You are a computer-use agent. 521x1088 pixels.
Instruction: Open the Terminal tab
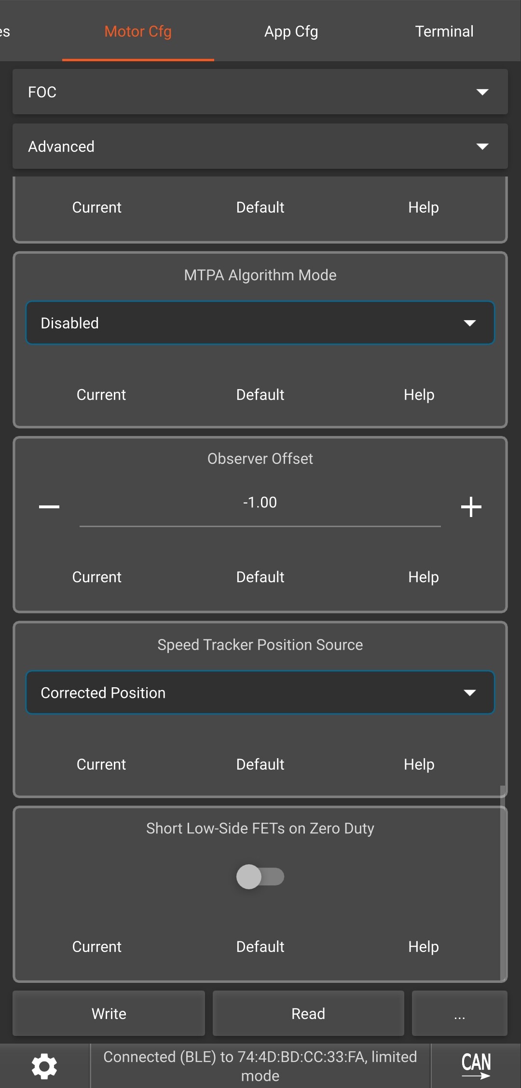click(444, 31)
